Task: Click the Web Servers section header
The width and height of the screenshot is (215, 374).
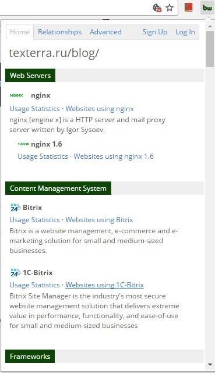Action: coord(30,76)
